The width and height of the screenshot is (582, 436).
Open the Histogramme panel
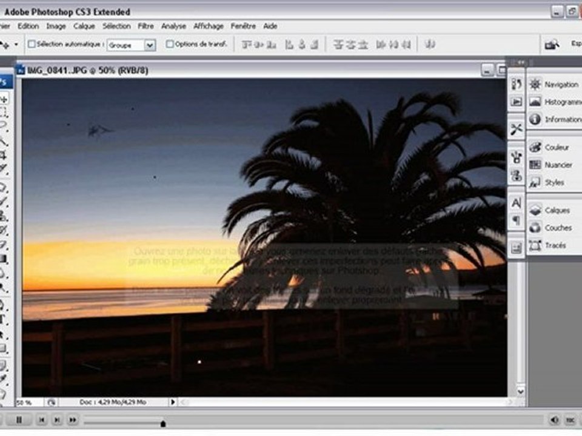(555, 102)
